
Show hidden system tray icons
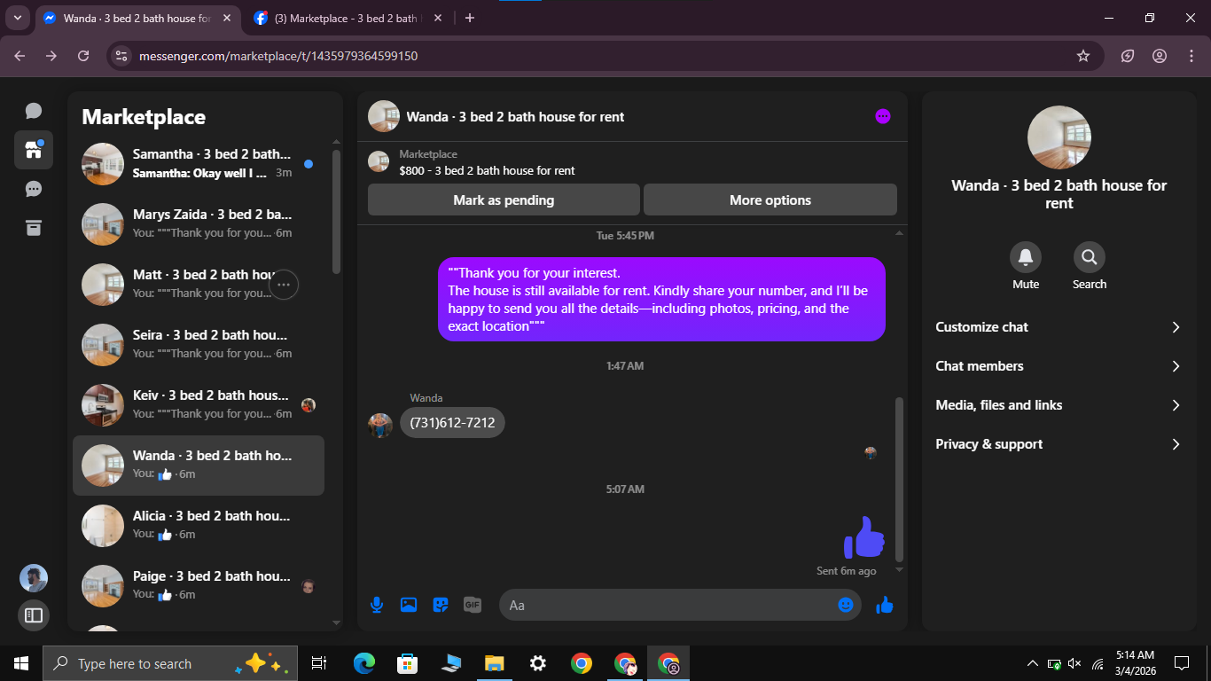(x=1033, y=663)
